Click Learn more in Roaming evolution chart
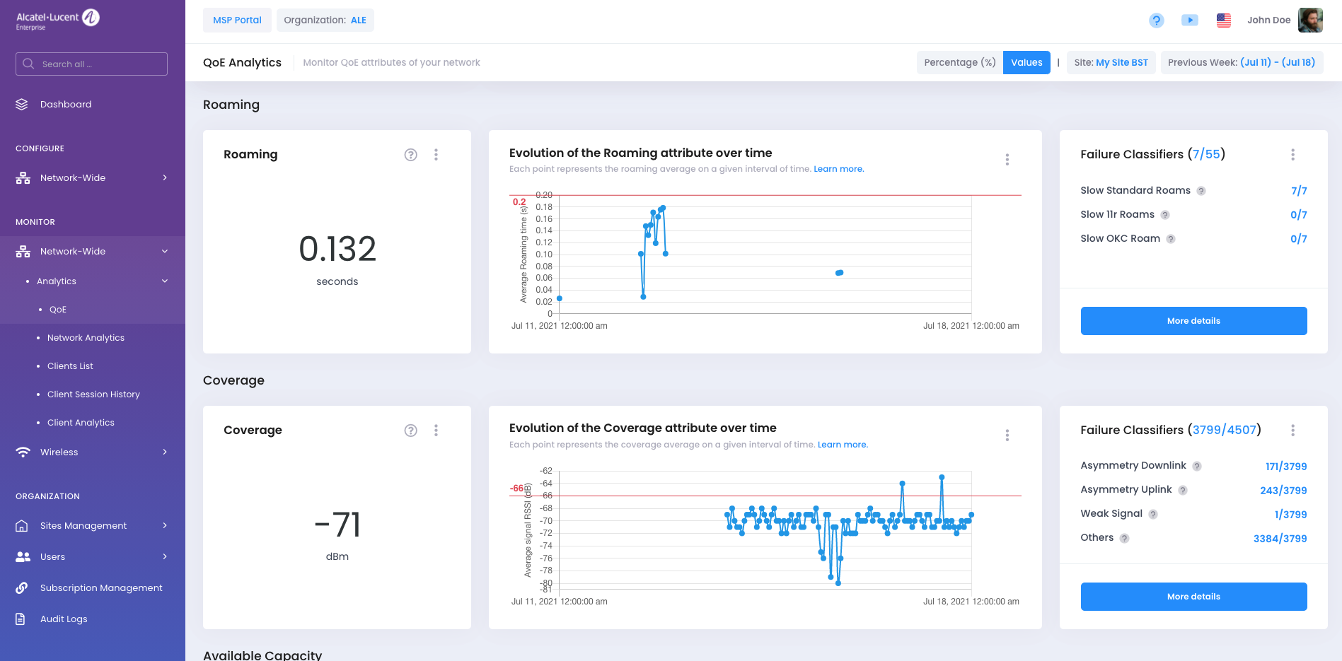 [838, 169]
